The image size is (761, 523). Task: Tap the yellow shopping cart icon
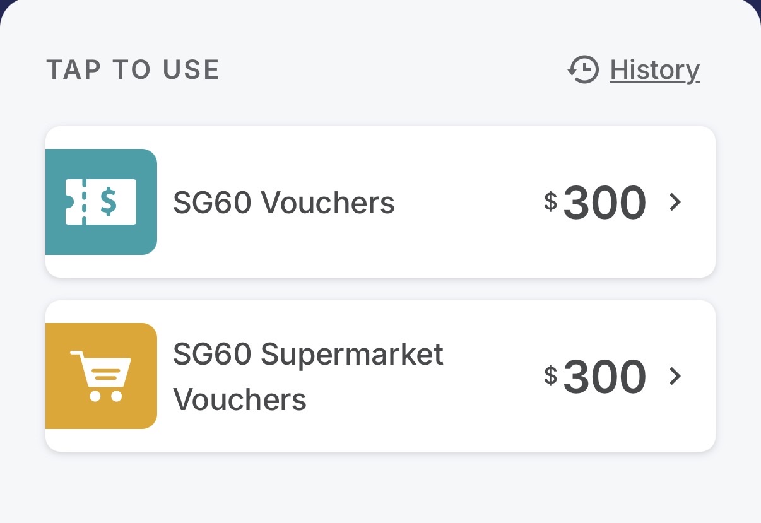click(x=101, y=376)
